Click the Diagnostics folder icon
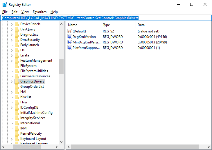 [x=17, y=34]
